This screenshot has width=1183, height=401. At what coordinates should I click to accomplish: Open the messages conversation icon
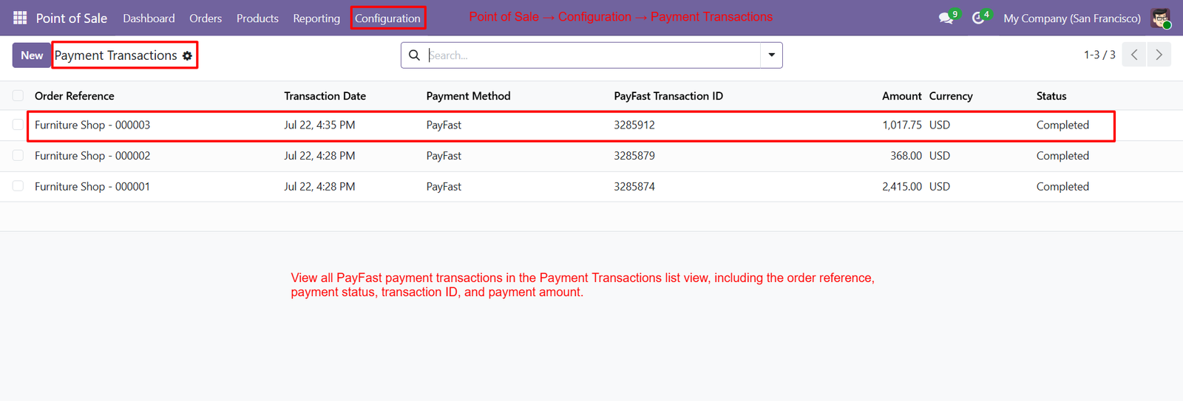[x=947, y=18]
